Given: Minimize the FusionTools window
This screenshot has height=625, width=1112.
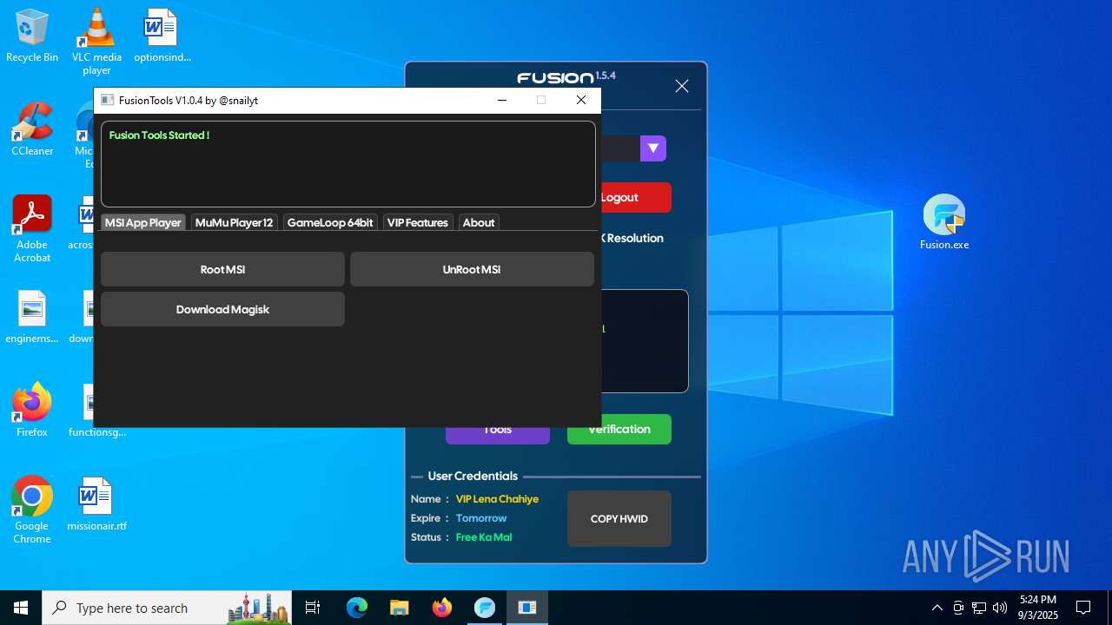Looking at the screenshot, I should tap(502, 100).
